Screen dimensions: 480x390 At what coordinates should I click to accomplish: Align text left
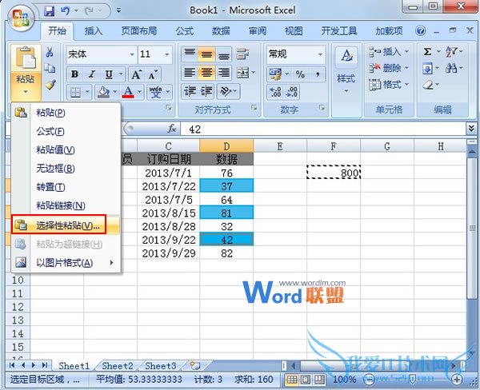tap(190, 73)
